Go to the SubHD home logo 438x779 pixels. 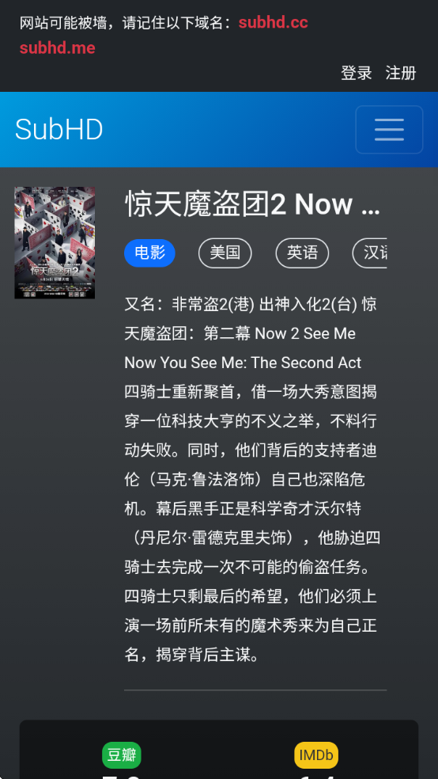coord(59,130)
